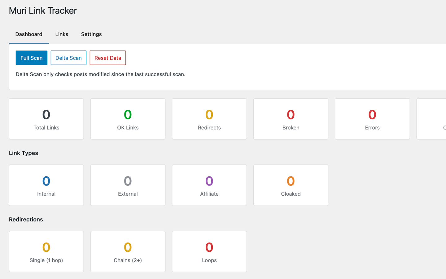Select the Internal link type card

pos(46,185)
